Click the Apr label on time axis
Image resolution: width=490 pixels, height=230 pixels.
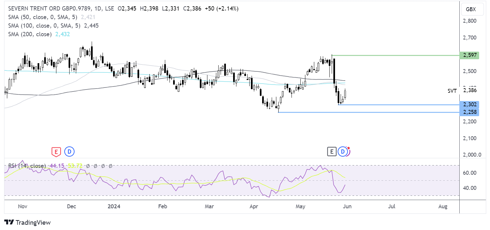coord(254,207)
